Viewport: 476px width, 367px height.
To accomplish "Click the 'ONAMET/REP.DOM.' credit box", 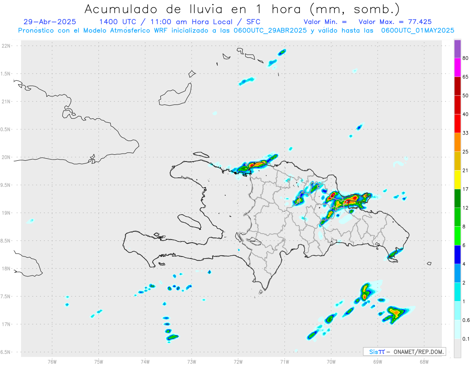I will tap(405, 352).
